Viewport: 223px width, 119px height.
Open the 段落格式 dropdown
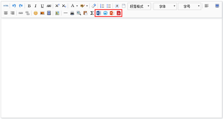point(139,6)
